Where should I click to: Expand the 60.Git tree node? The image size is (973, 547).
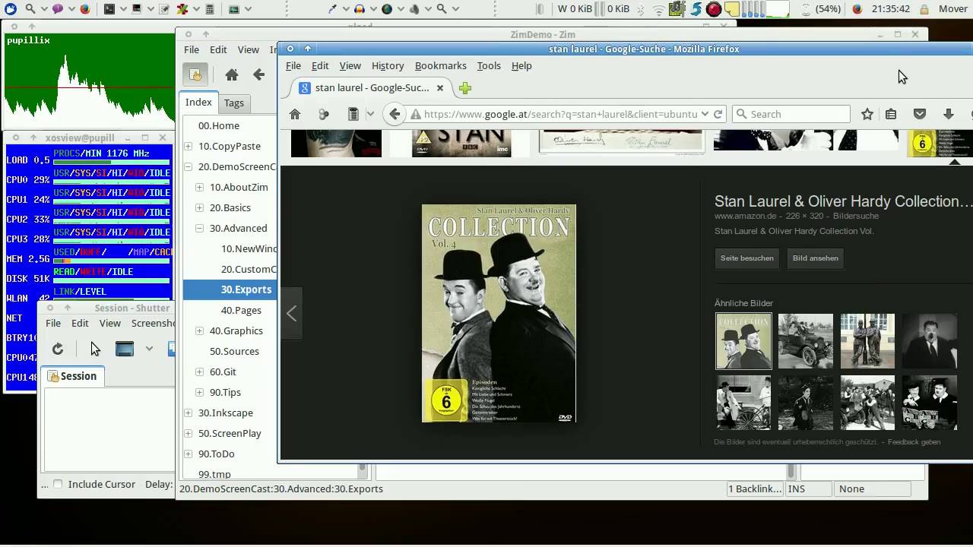[x=199, y=372]
